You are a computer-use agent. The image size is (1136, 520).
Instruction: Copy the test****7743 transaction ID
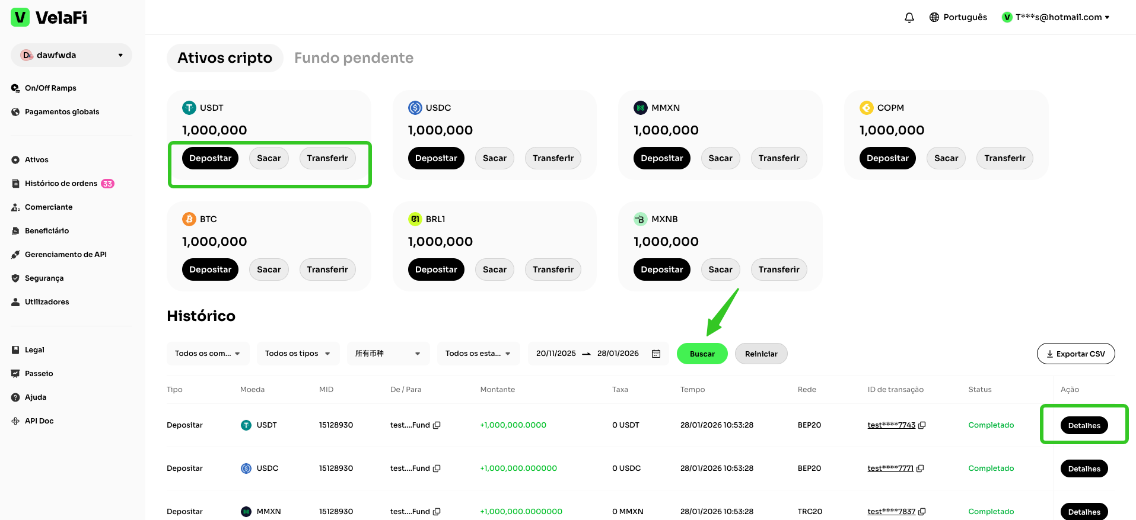coord(922,425)
